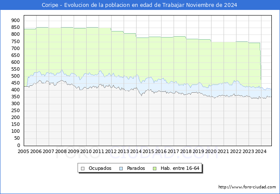Click the 2016 x-axis year label
This screenshot has height=194, width=280.
click(161, 151)
